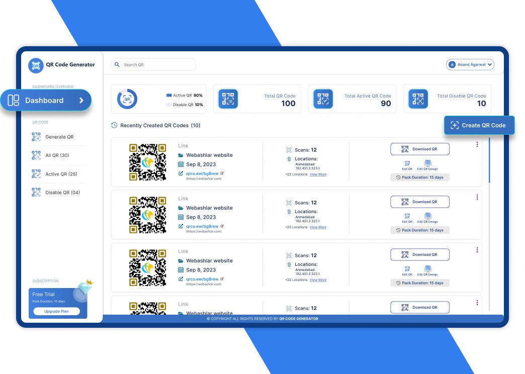The height and width of the screenshot is (374, 525).
Task: Open All QR (30) in the sidebar
Action: (58, 155)
